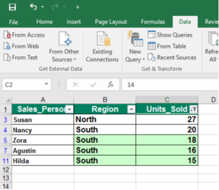Screen dimensions: 219x190
Task: Click the cell containing Agustín
Action: click(x=43, y=150)
